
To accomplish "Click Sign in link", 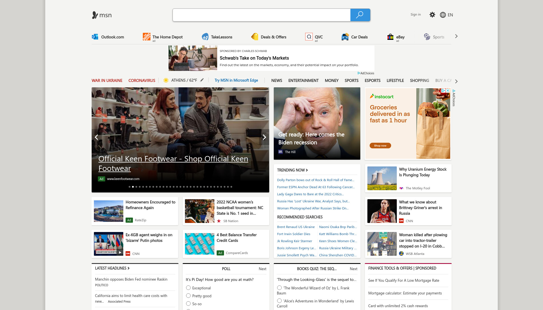I will coord(415,14).
